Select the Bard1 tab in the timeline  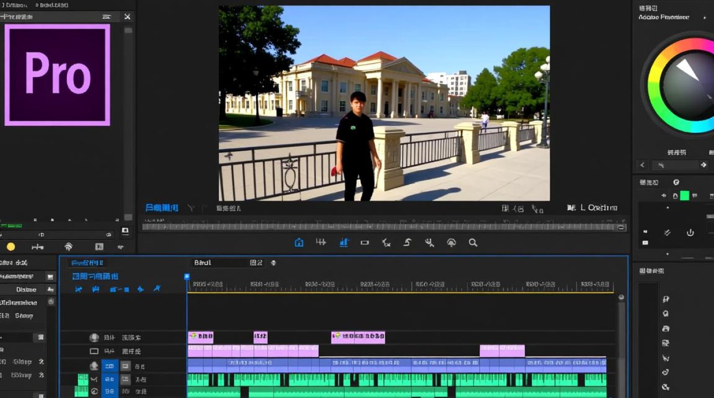click(203, 263)
